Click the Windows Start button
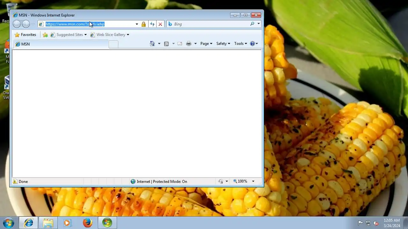The image size is (408, 229). (x=9, y=223)
